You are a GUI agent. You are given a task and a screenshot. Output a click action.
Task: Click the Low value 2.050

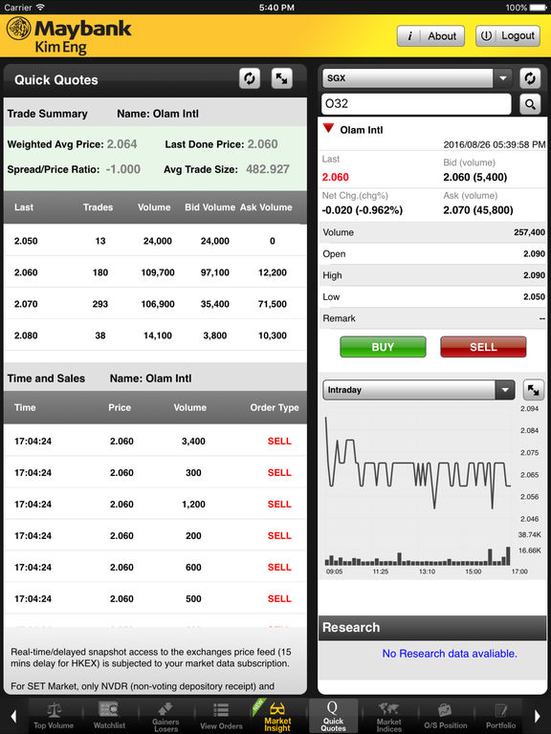pyautogui.click(x=534, y=297)
